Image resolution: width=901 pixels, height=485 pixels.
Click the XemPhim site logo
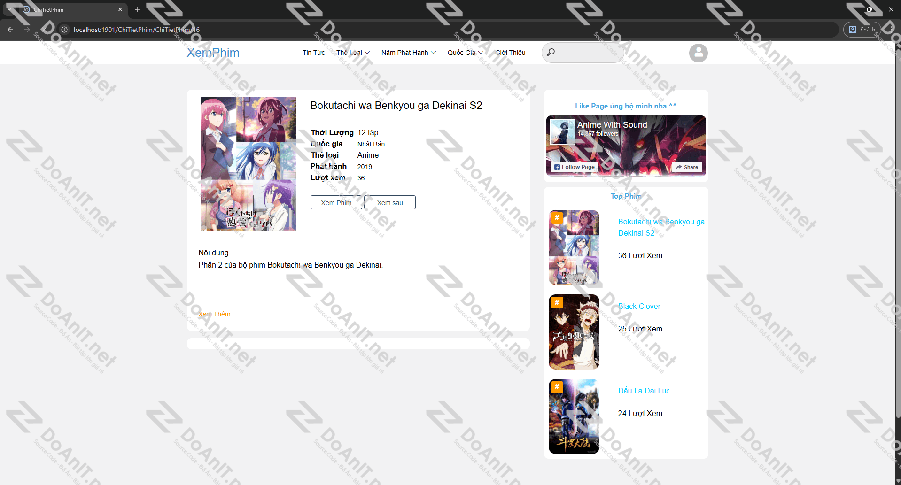213,53
